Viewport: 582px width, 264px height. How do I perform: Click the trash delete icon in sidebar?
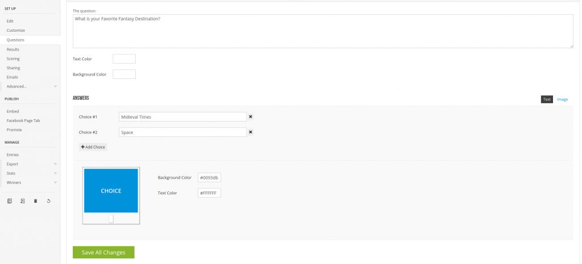pos(36,201)
